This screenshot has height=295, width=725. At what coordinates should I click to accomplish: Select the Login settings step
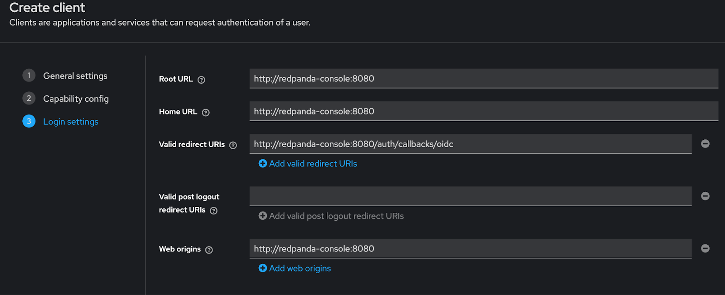pos(71,122)
